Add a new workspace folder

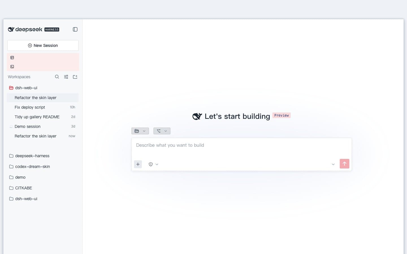[75, 77]
